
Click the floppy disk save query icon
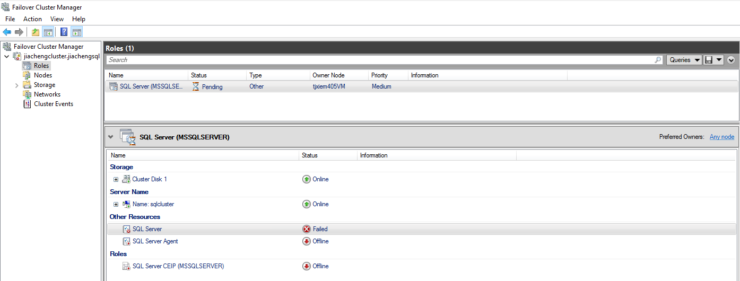click(x=708, y=60)
